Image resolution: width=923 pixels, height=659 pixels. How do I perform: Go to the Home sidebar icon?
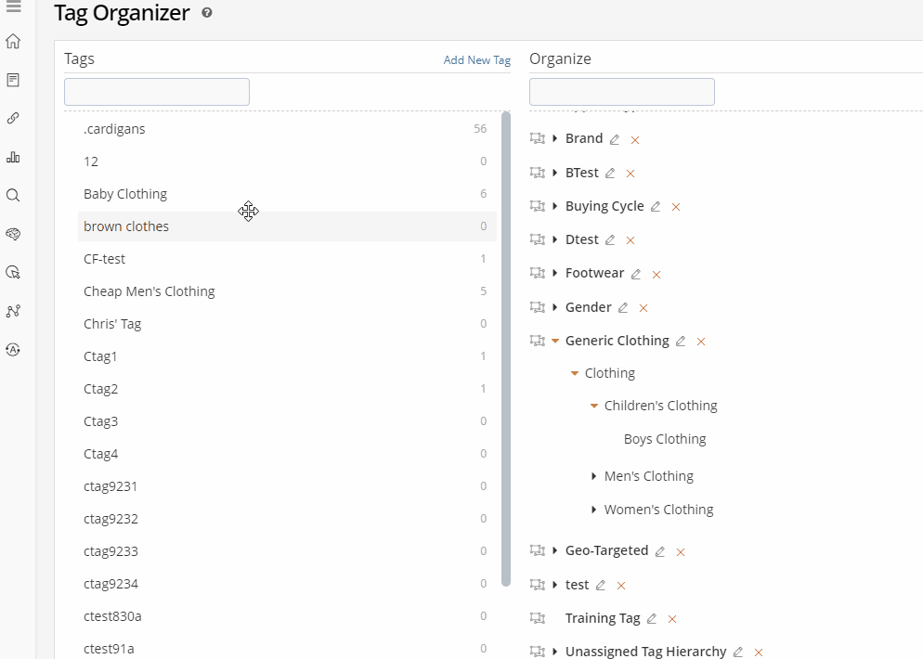point(13,42)
